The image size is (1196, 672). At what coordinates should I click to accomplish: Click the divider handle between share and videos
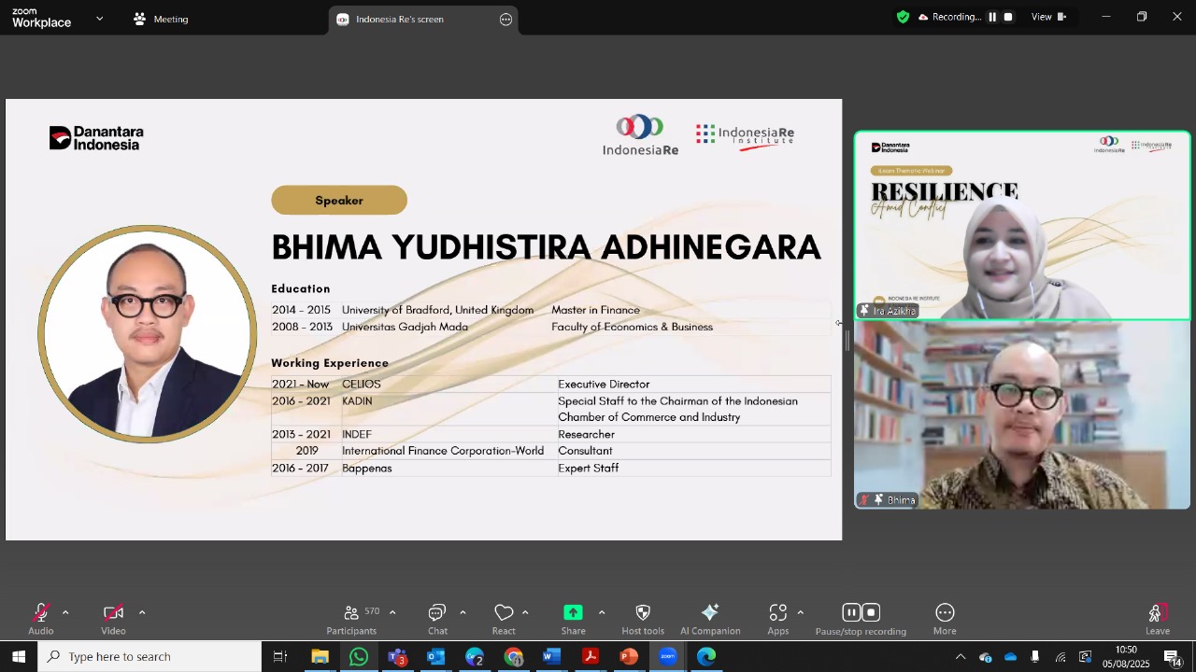(x=847, y=341)
